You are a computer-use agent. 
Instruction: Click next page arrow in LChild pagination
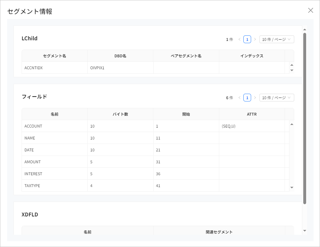(255, 39)
